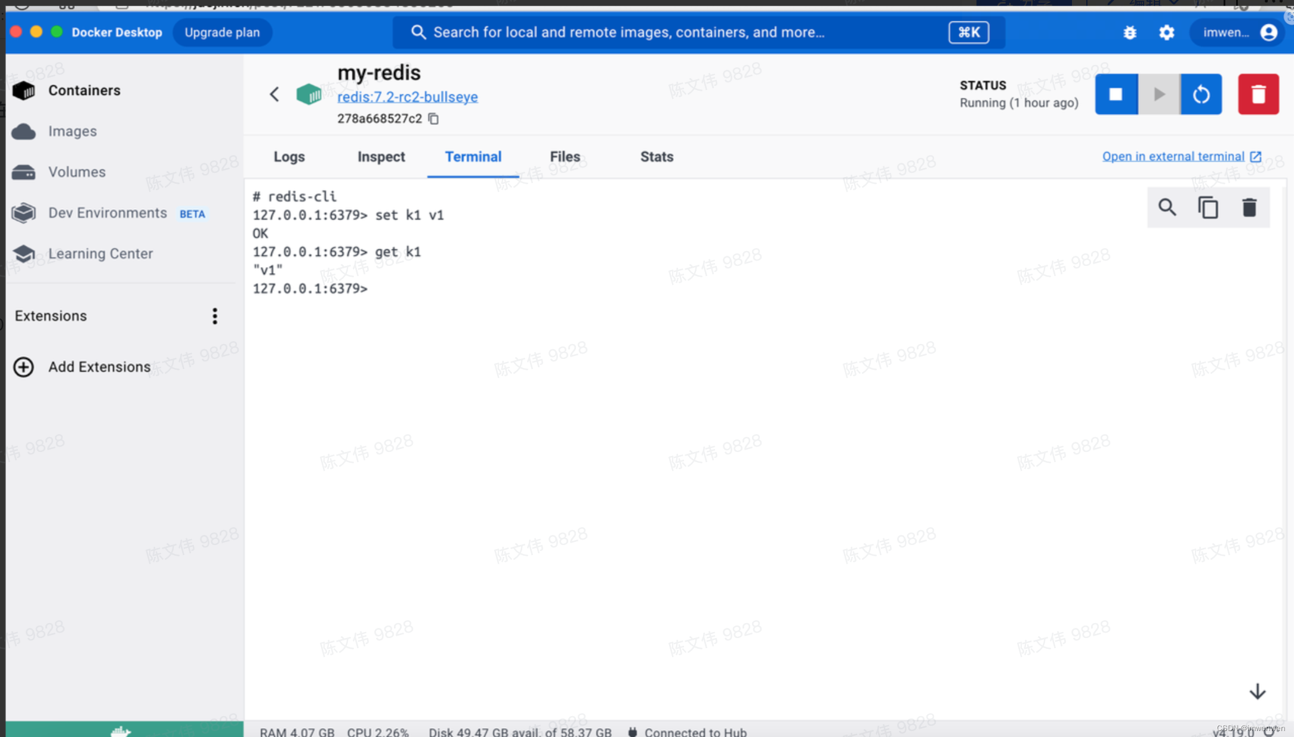Copy terminal contents to clipboard

tap(1208, 208)
